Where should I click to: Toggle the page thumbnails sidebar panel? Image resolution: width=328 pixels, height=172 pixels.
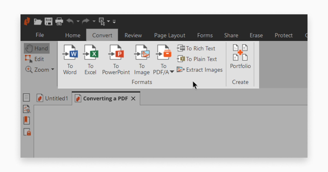[27, 97]
